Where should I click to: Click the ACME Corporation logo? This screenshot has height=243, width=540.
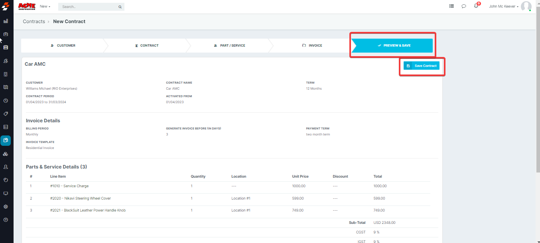tap(27, 6)
